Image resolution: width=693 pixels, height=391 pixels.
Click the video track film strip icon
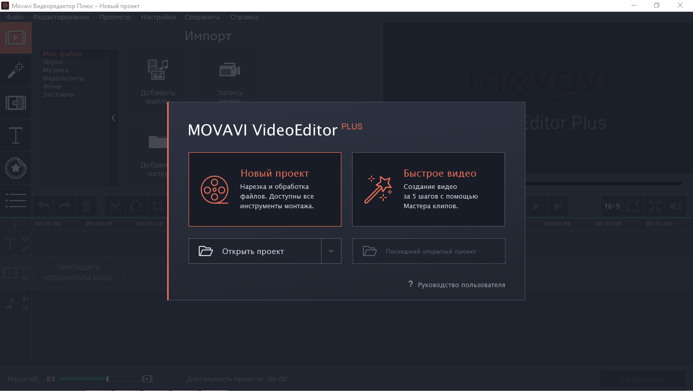[10, 273]
